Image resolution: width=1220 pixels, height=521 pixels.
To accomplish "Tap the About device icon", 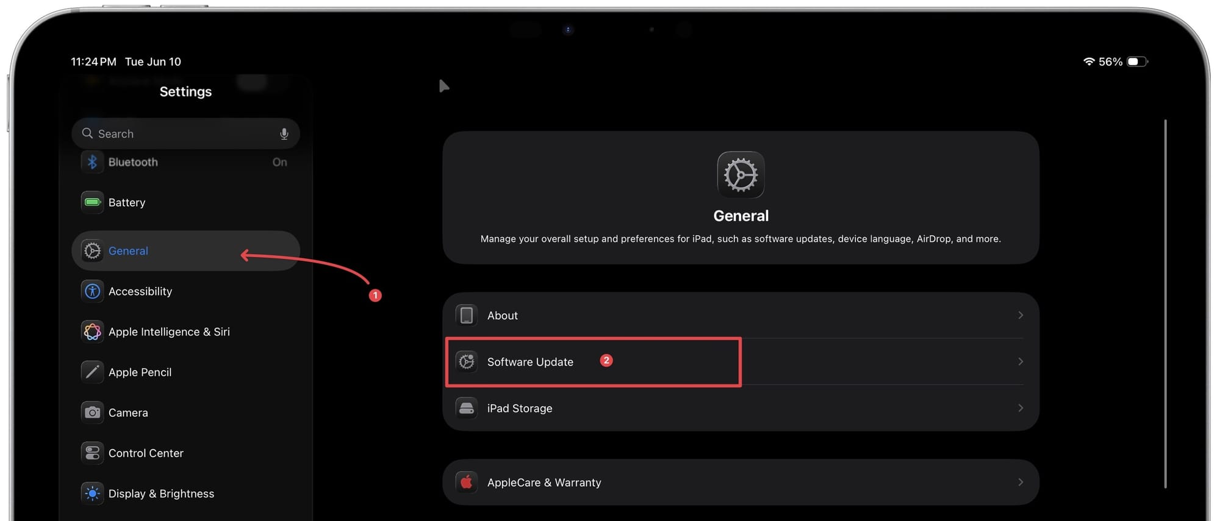I will point(467,315).
